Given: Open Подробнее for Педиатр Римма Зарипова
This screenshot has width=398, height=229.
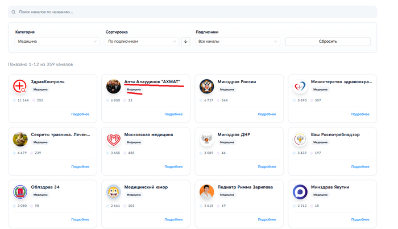Looking at the screenshot, I should tap(267, 219).
